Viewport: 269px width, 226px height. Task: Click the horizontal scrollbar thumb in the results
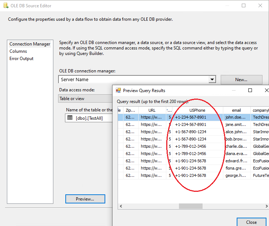[x=191, y=206]
